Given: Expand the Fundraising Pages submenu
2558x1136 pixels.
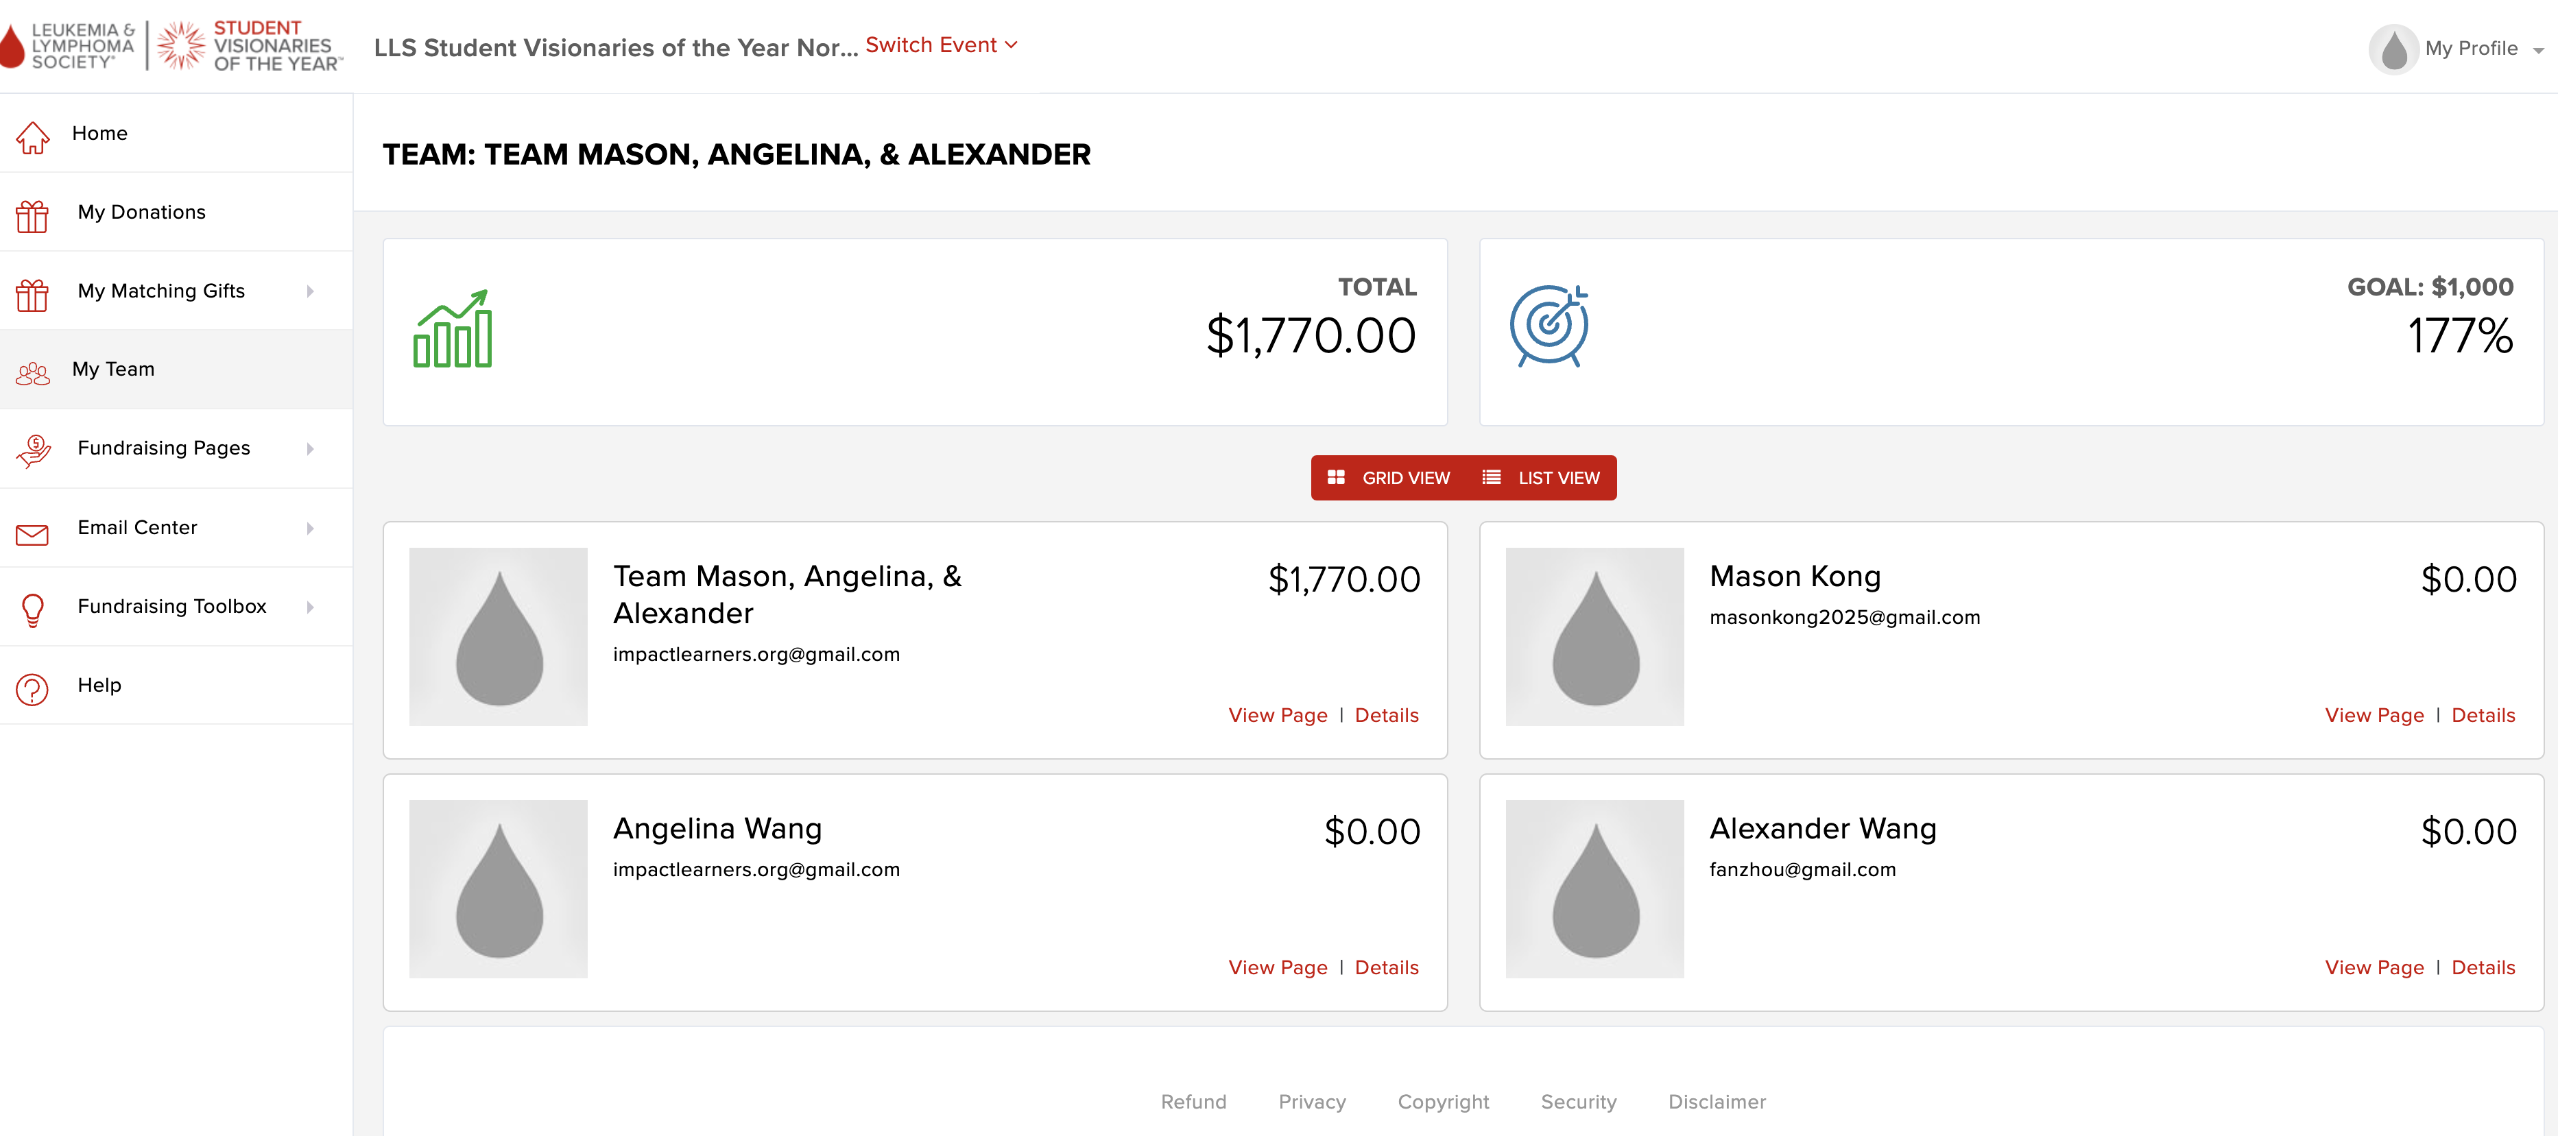Looking at the screenshot, I should tap(311, 449).
